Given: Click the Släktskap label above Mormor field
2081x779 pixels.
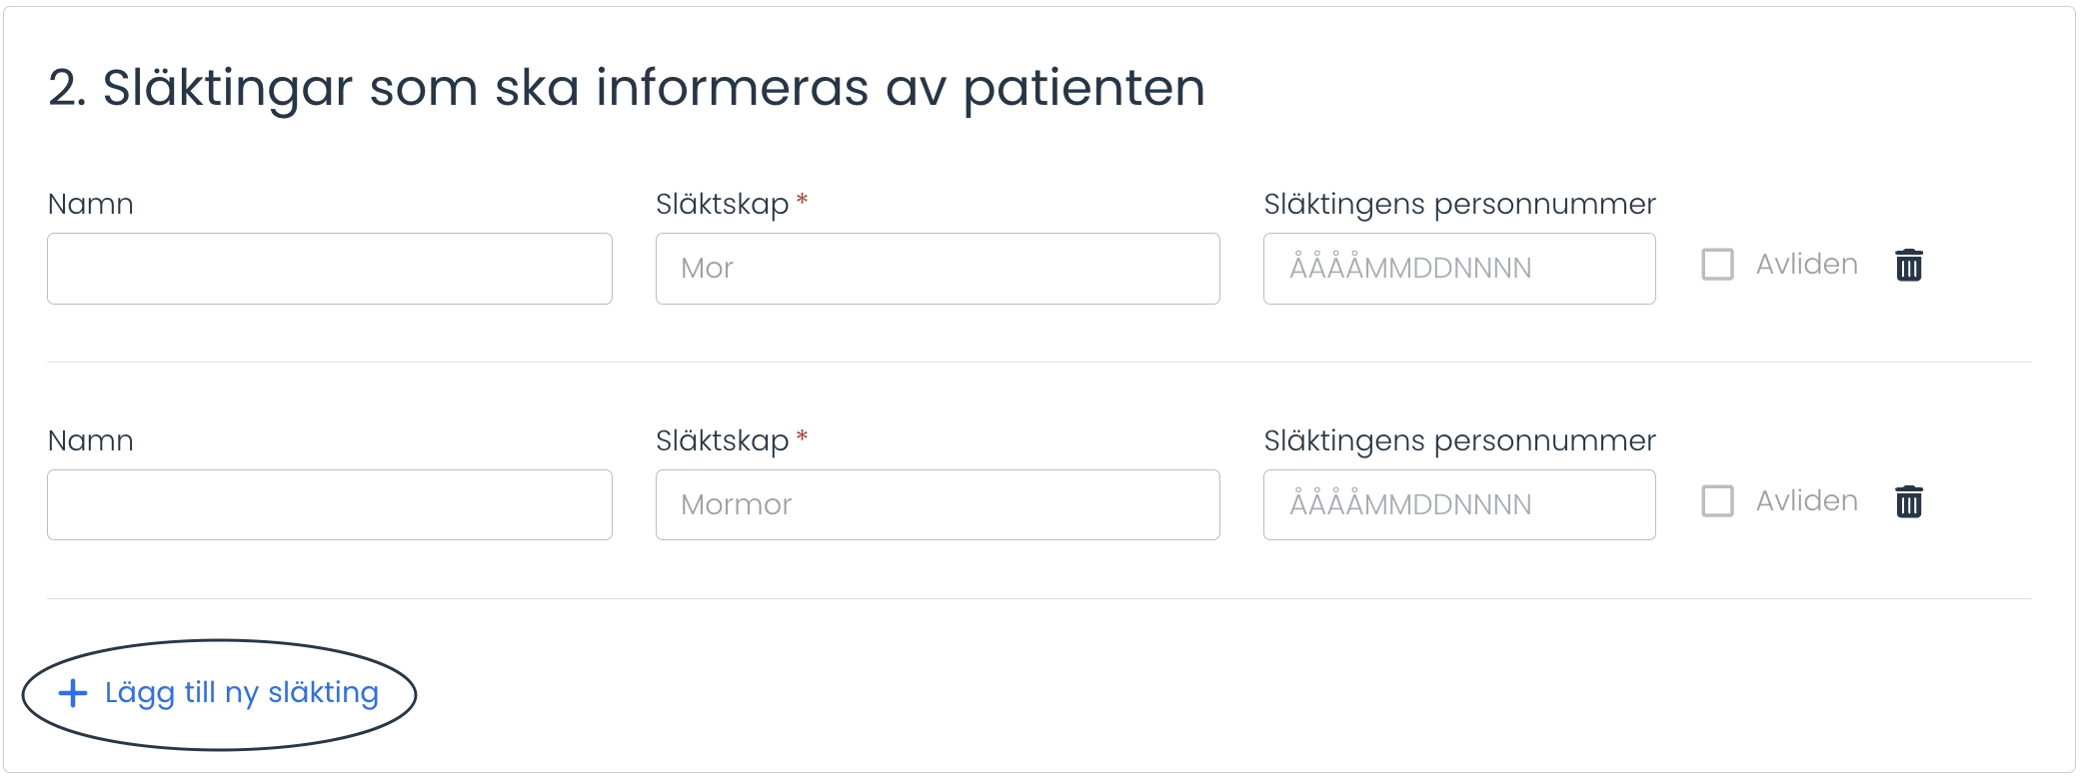Looking at the screenshot, I should point(723,440).
